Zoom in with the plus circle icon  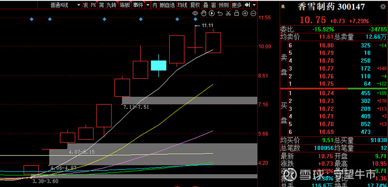tap(245, 14)
